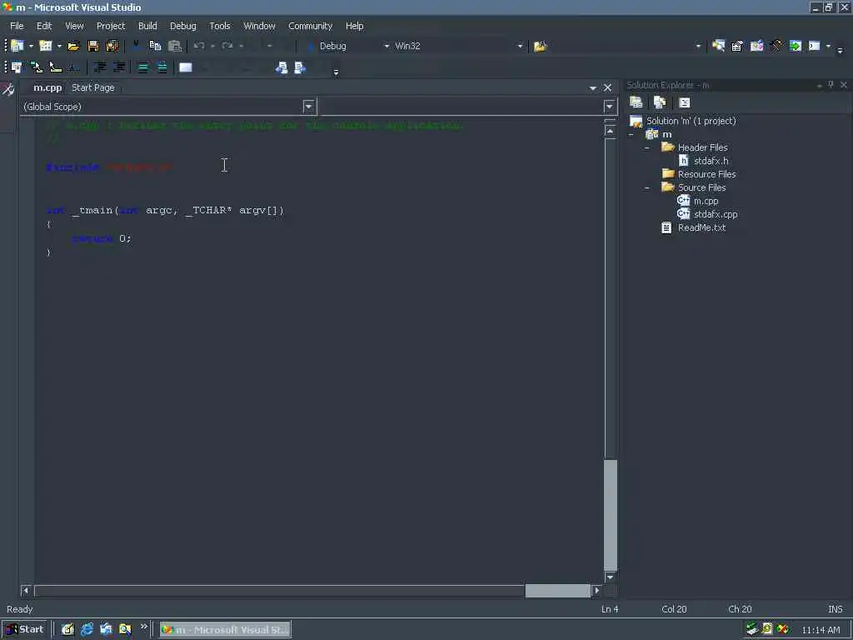Open the Win32 platform dropdown
Viewport: 853px width, 640px height.
[520, 47]
